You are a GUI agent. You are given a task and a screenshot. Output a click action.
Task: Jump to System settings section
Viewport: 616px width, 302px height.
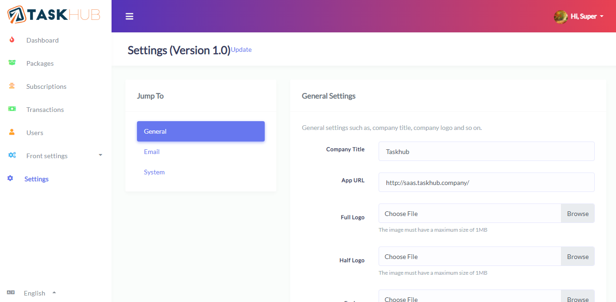coord(154,172)
